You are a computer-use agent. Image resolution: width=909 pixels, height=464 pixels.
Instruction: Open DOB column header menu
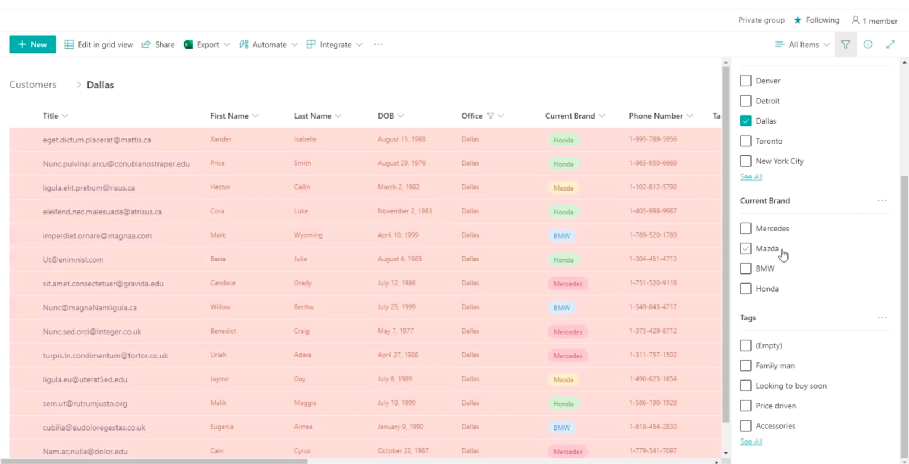click(391, 116)
